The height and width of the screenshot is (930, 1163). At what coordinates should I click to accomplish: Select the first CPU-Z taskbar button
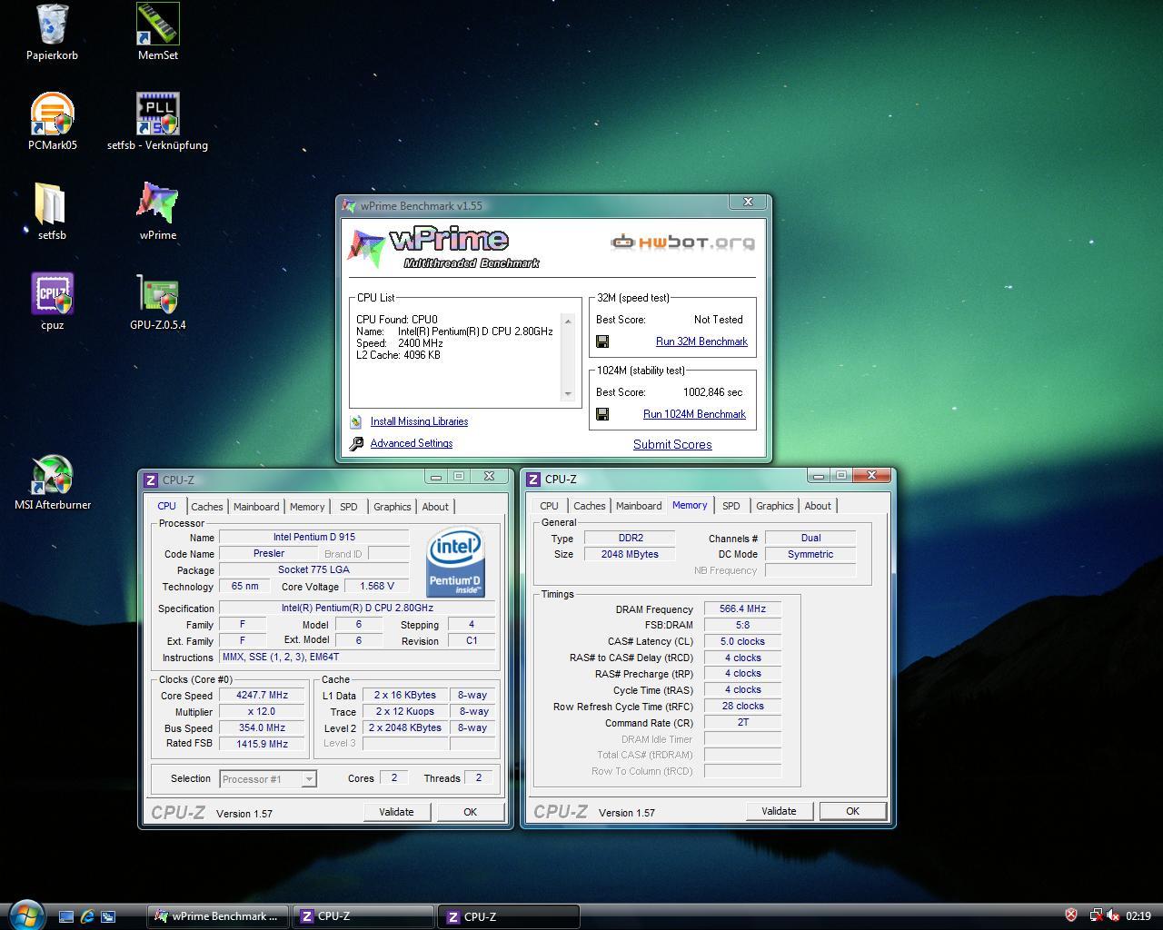(363, 916)
